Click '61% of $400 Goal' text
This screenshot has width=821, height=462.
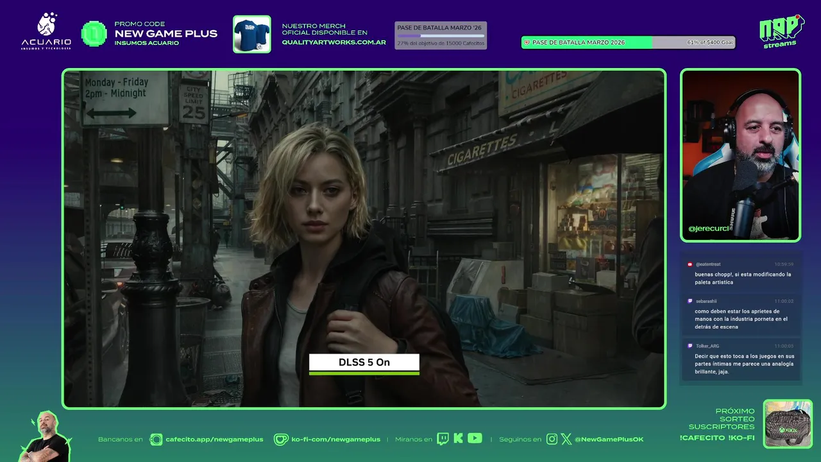(709, 42)
